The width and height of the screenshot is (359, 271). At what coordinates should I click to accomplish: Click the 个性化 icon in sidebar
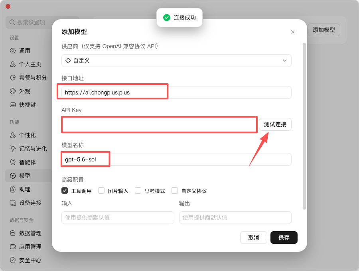tap(13, 135)
